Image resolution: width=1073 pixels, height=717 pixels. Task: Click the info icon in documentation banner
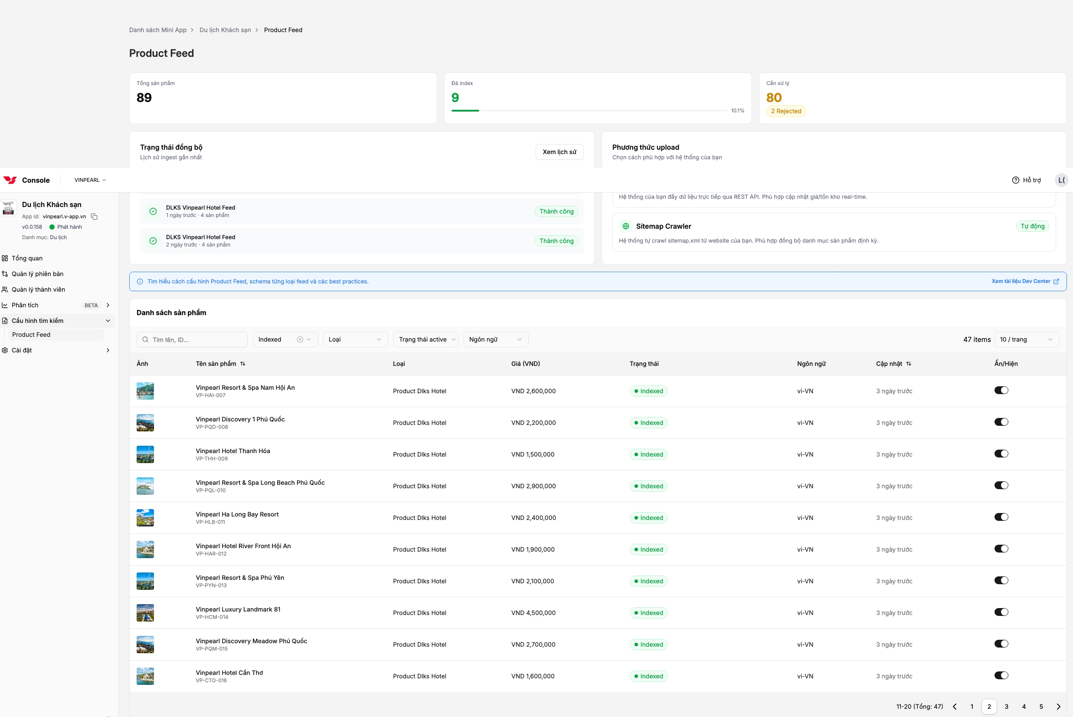140,282
